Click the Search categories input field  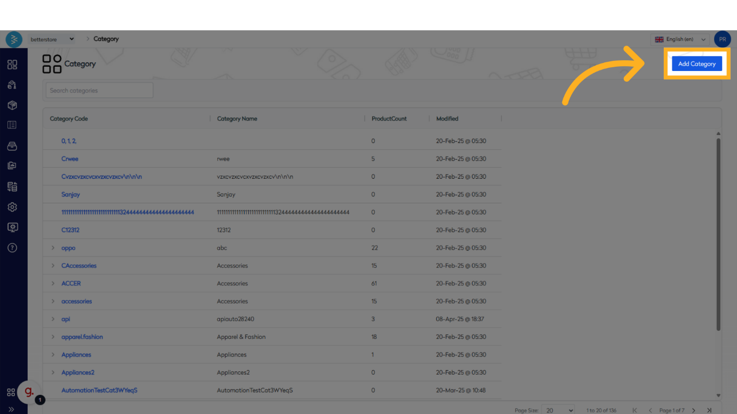point(99,91)
